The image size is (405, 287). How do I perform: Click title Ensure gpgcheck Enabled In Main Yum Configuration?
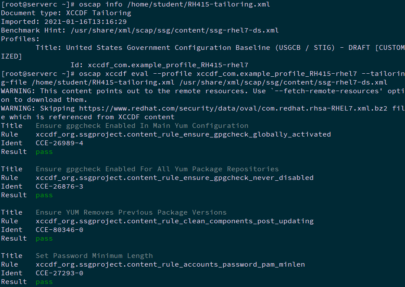[x=142, y=126]
